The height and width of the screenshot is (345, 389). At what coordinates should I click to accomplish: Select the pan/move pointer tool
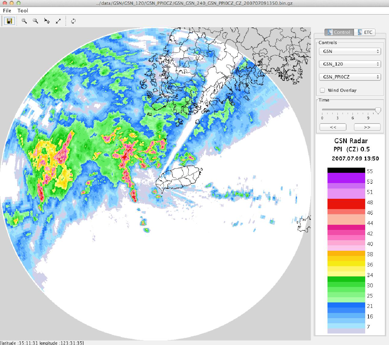click(x=47, y=21)
